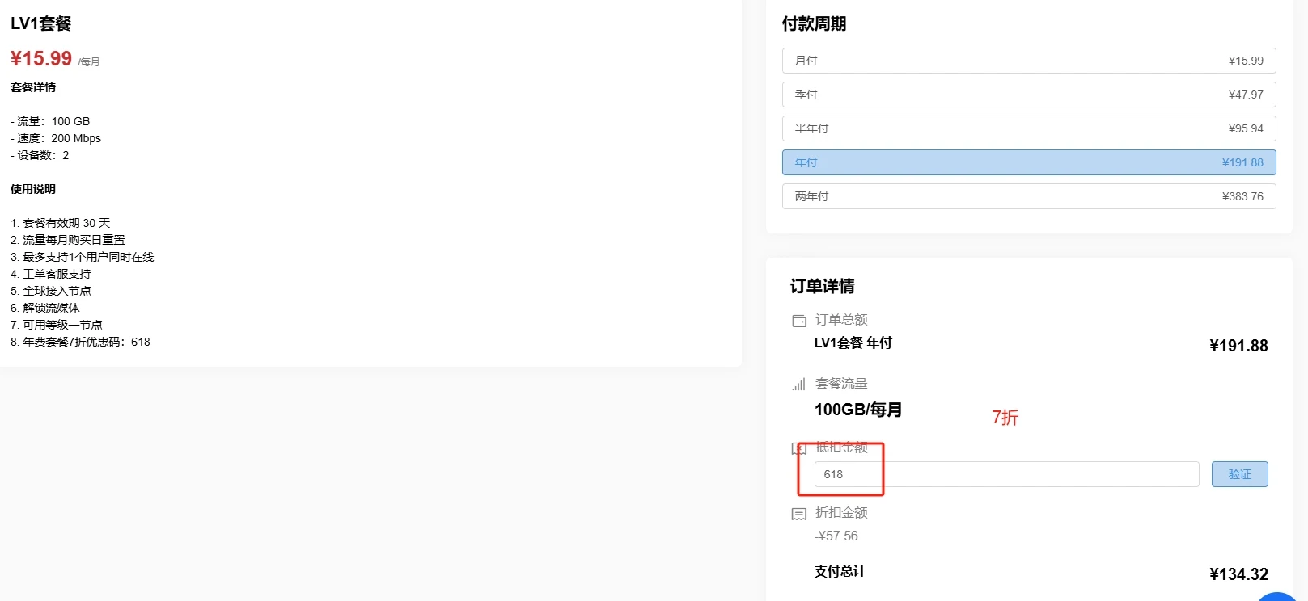Click the 付款周期 section heading
Image resolution: width=1308 pixels, height=601 pixels.
(814, 23)
